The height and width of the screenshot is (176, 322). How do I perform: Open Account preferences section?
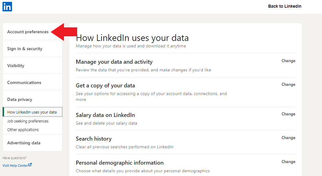[x=28, y=32]
